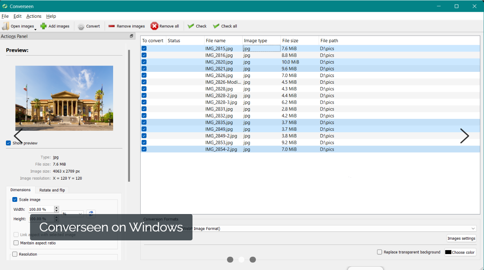Click the red Remove images icon
This screenshot has height=270, width=484.
point(112,26)
